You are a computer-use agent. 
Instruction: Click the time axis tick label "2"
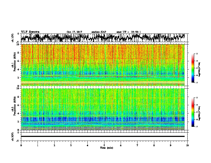click(x=54, y=145)
